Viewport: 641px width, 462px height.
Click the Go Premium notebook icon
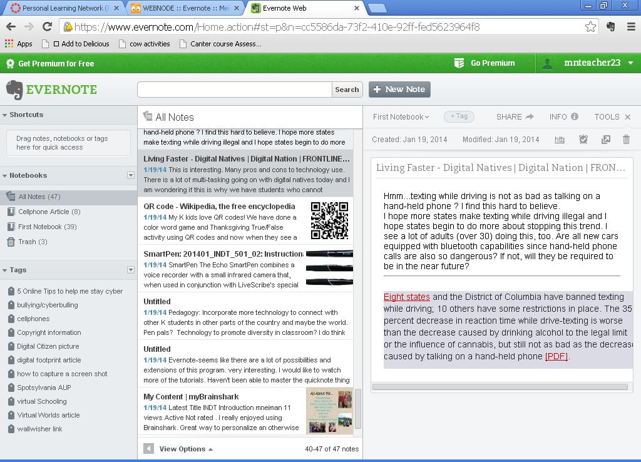point(459,63)
